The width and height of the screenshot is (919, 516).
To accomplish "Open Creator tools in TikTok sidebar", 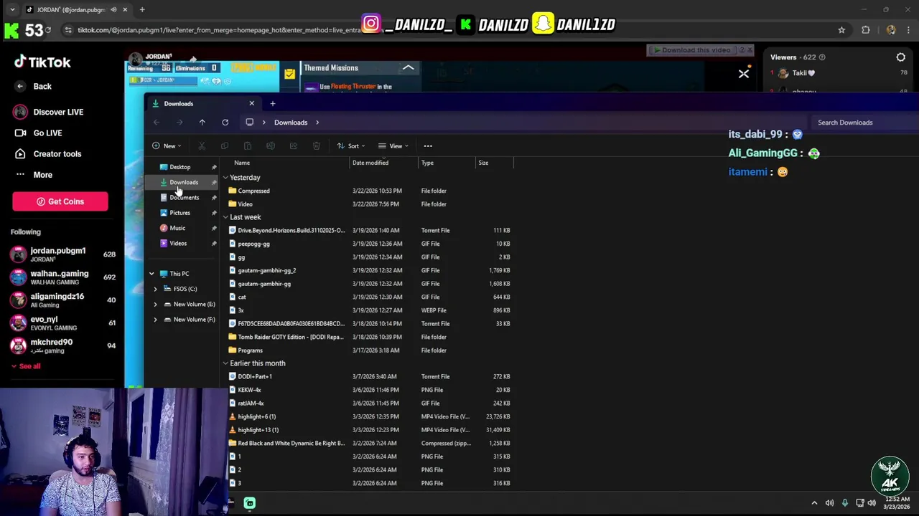I will (x=47, y=153).
